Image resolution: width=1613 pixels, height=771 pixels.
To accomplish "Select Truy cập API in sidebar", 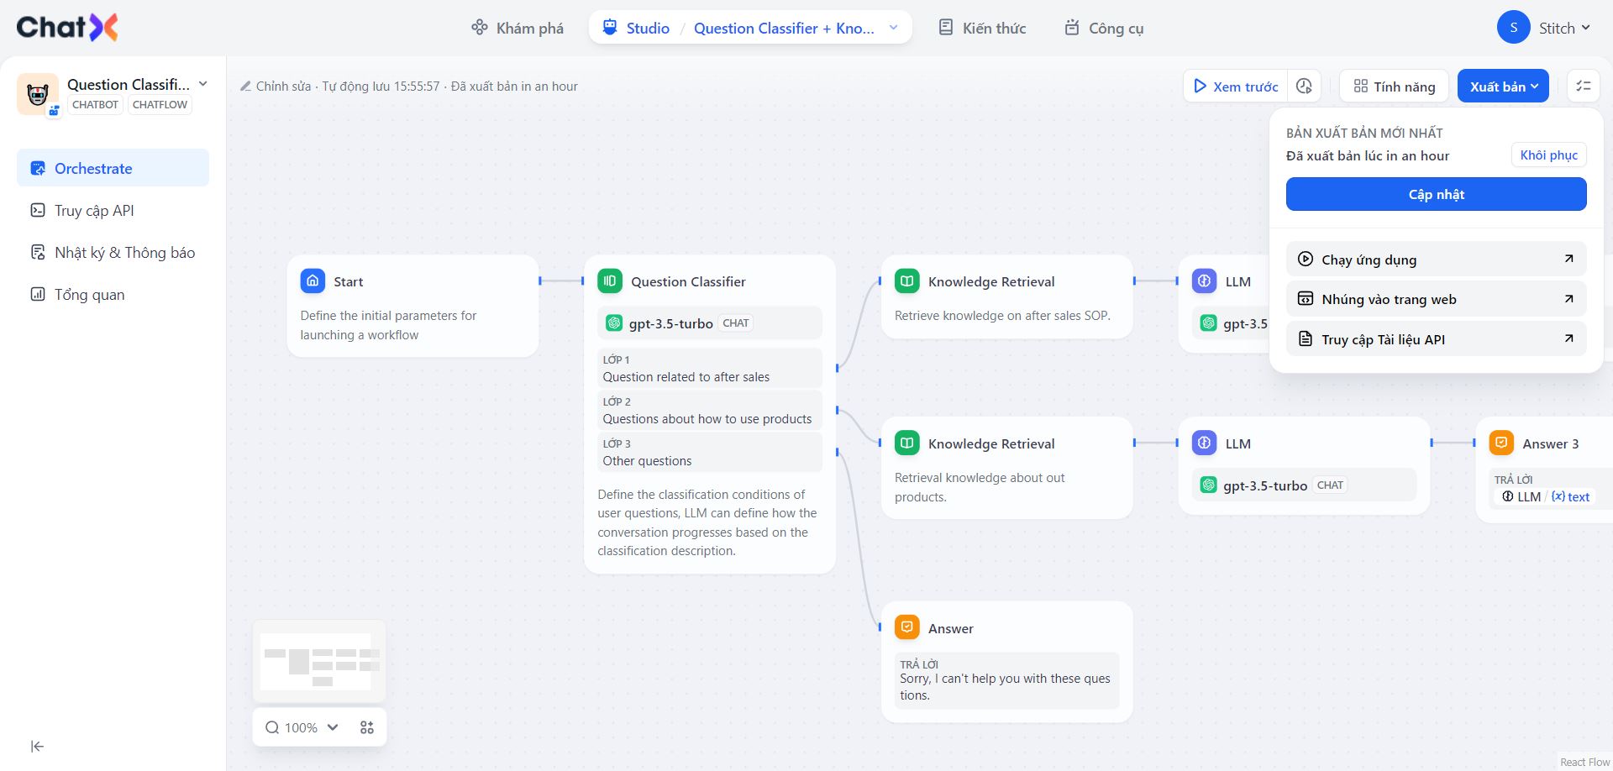I will point(94,211).
